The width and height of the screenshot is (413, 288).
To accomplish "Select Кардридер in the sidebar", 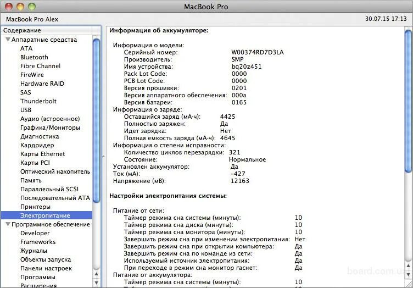I will point(37,145).
